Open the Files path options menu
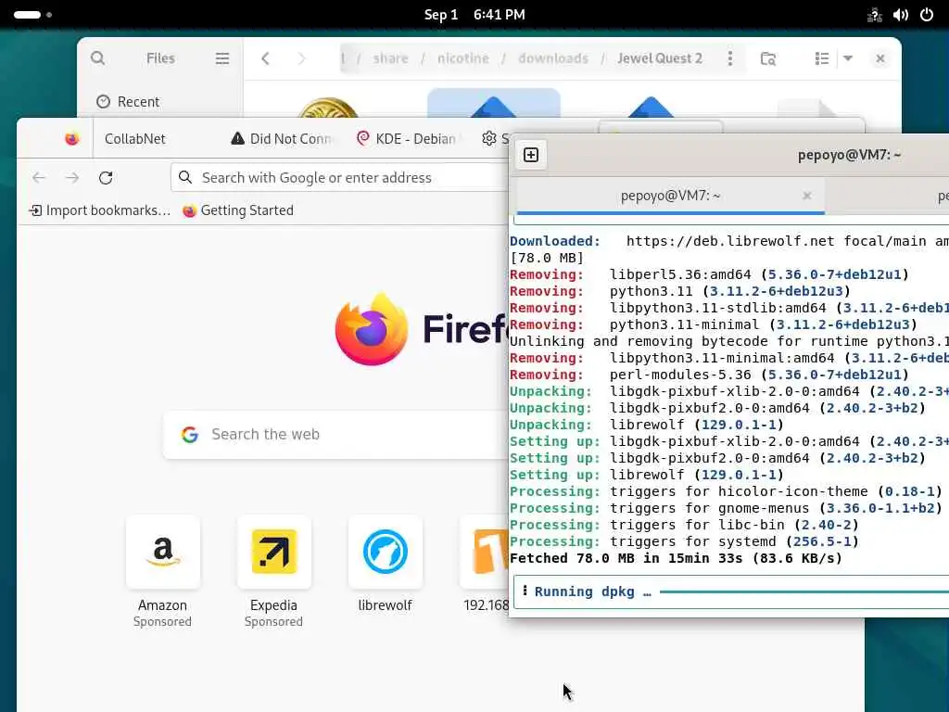This screenshot has width=949, height=712. [730, 58]
